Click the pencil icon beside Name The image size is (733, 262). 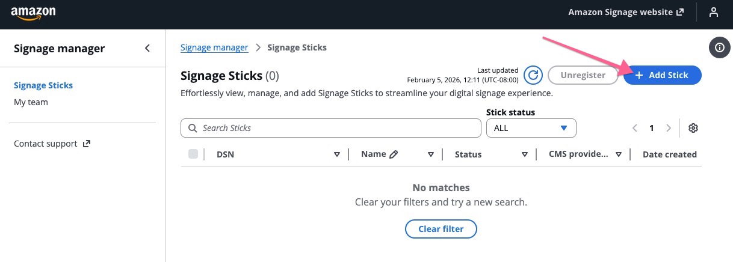coord(394,154)
